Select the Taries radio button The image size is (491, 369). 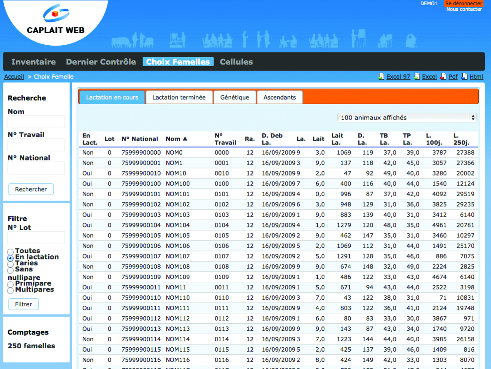click(x=10, y=264)
